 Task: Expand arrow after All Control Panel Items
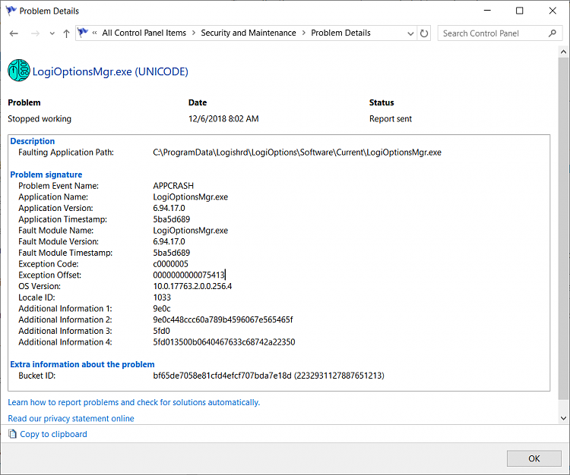(x=193, y=33)
